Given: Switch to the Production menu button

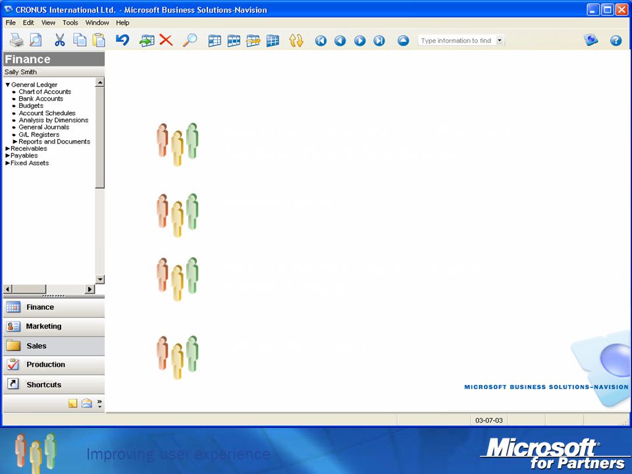Looking at the screenshot, I should coord(53,365).
